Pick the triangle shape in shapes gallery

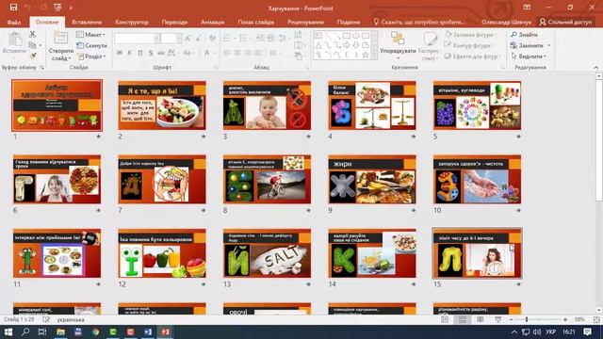tap(318, 46)
